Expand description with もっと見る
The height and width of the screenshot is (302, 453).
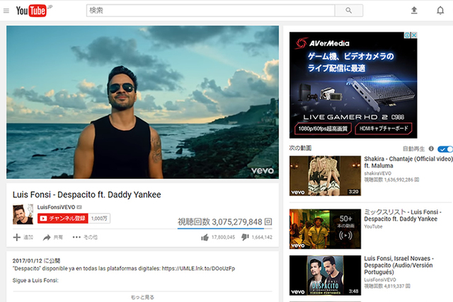click(142, 297)
